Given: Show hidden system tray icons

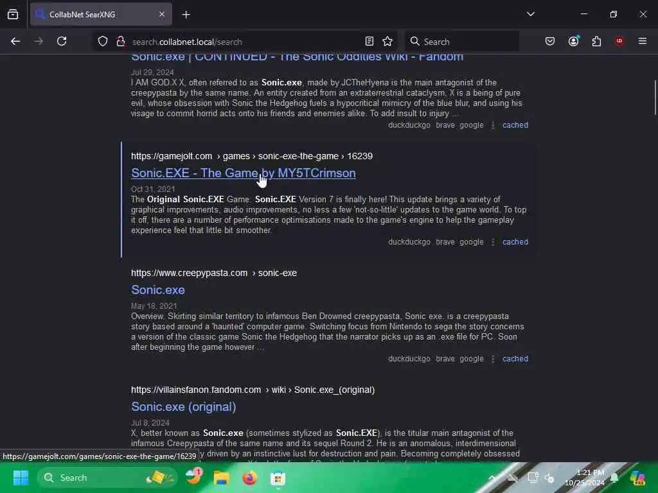Looking at the screenshot, I should (492, 478).
